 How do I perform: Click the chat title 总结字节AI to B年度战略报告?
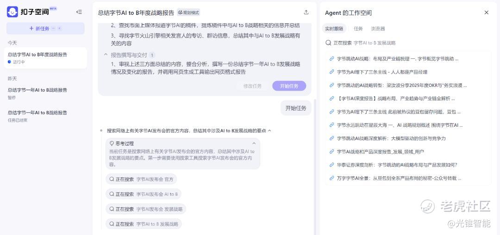[136, 12]
